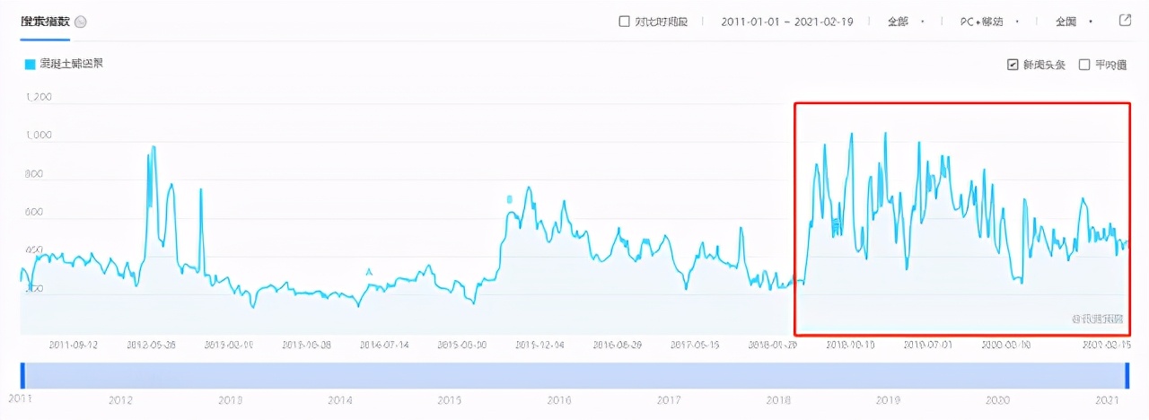Enable the 对比时间段 compare period checkbox
The width and height of the screenshot is (1149, 420).
point(624,22)
